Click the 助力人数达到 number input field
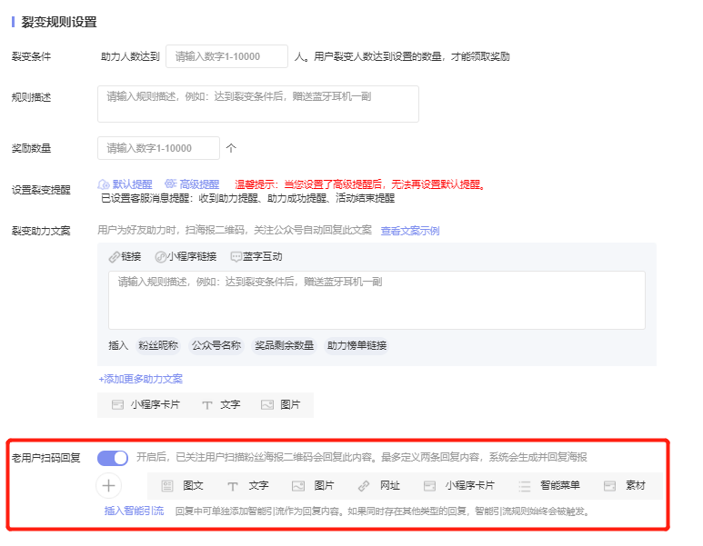Viewport: 703px width, 546px height. coord(226,56)
